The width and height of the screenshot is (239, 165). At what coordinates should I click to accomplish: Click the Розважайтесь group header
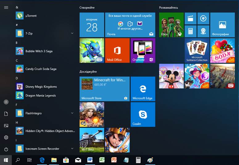(168, 7)
